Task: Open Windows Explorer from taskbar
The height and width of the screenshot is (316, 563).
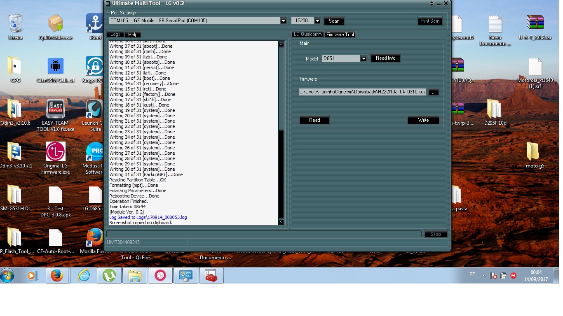Action: tap(135, 276)
